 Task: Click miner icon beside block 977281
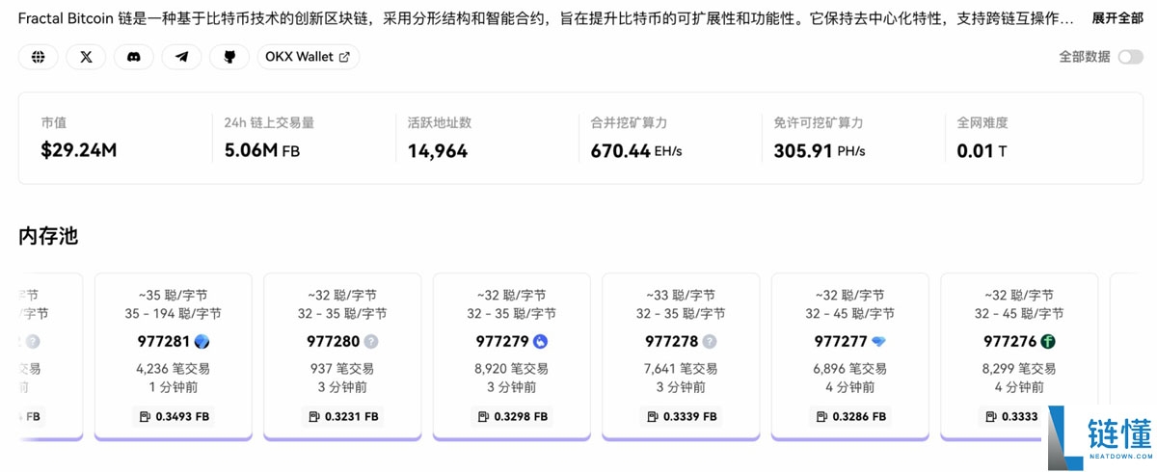click(x=202, y=341)
